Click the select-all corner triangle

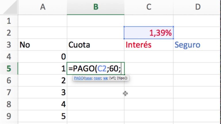pos(10,8)
